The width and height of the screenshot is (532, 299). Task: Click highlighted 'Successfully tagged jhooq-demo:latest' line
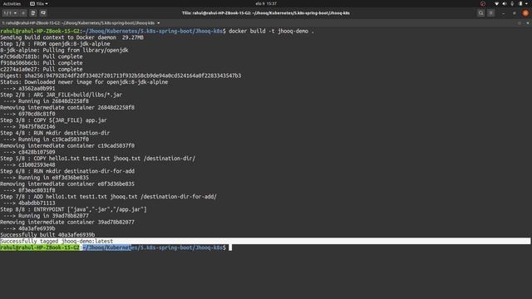(57, 241)
